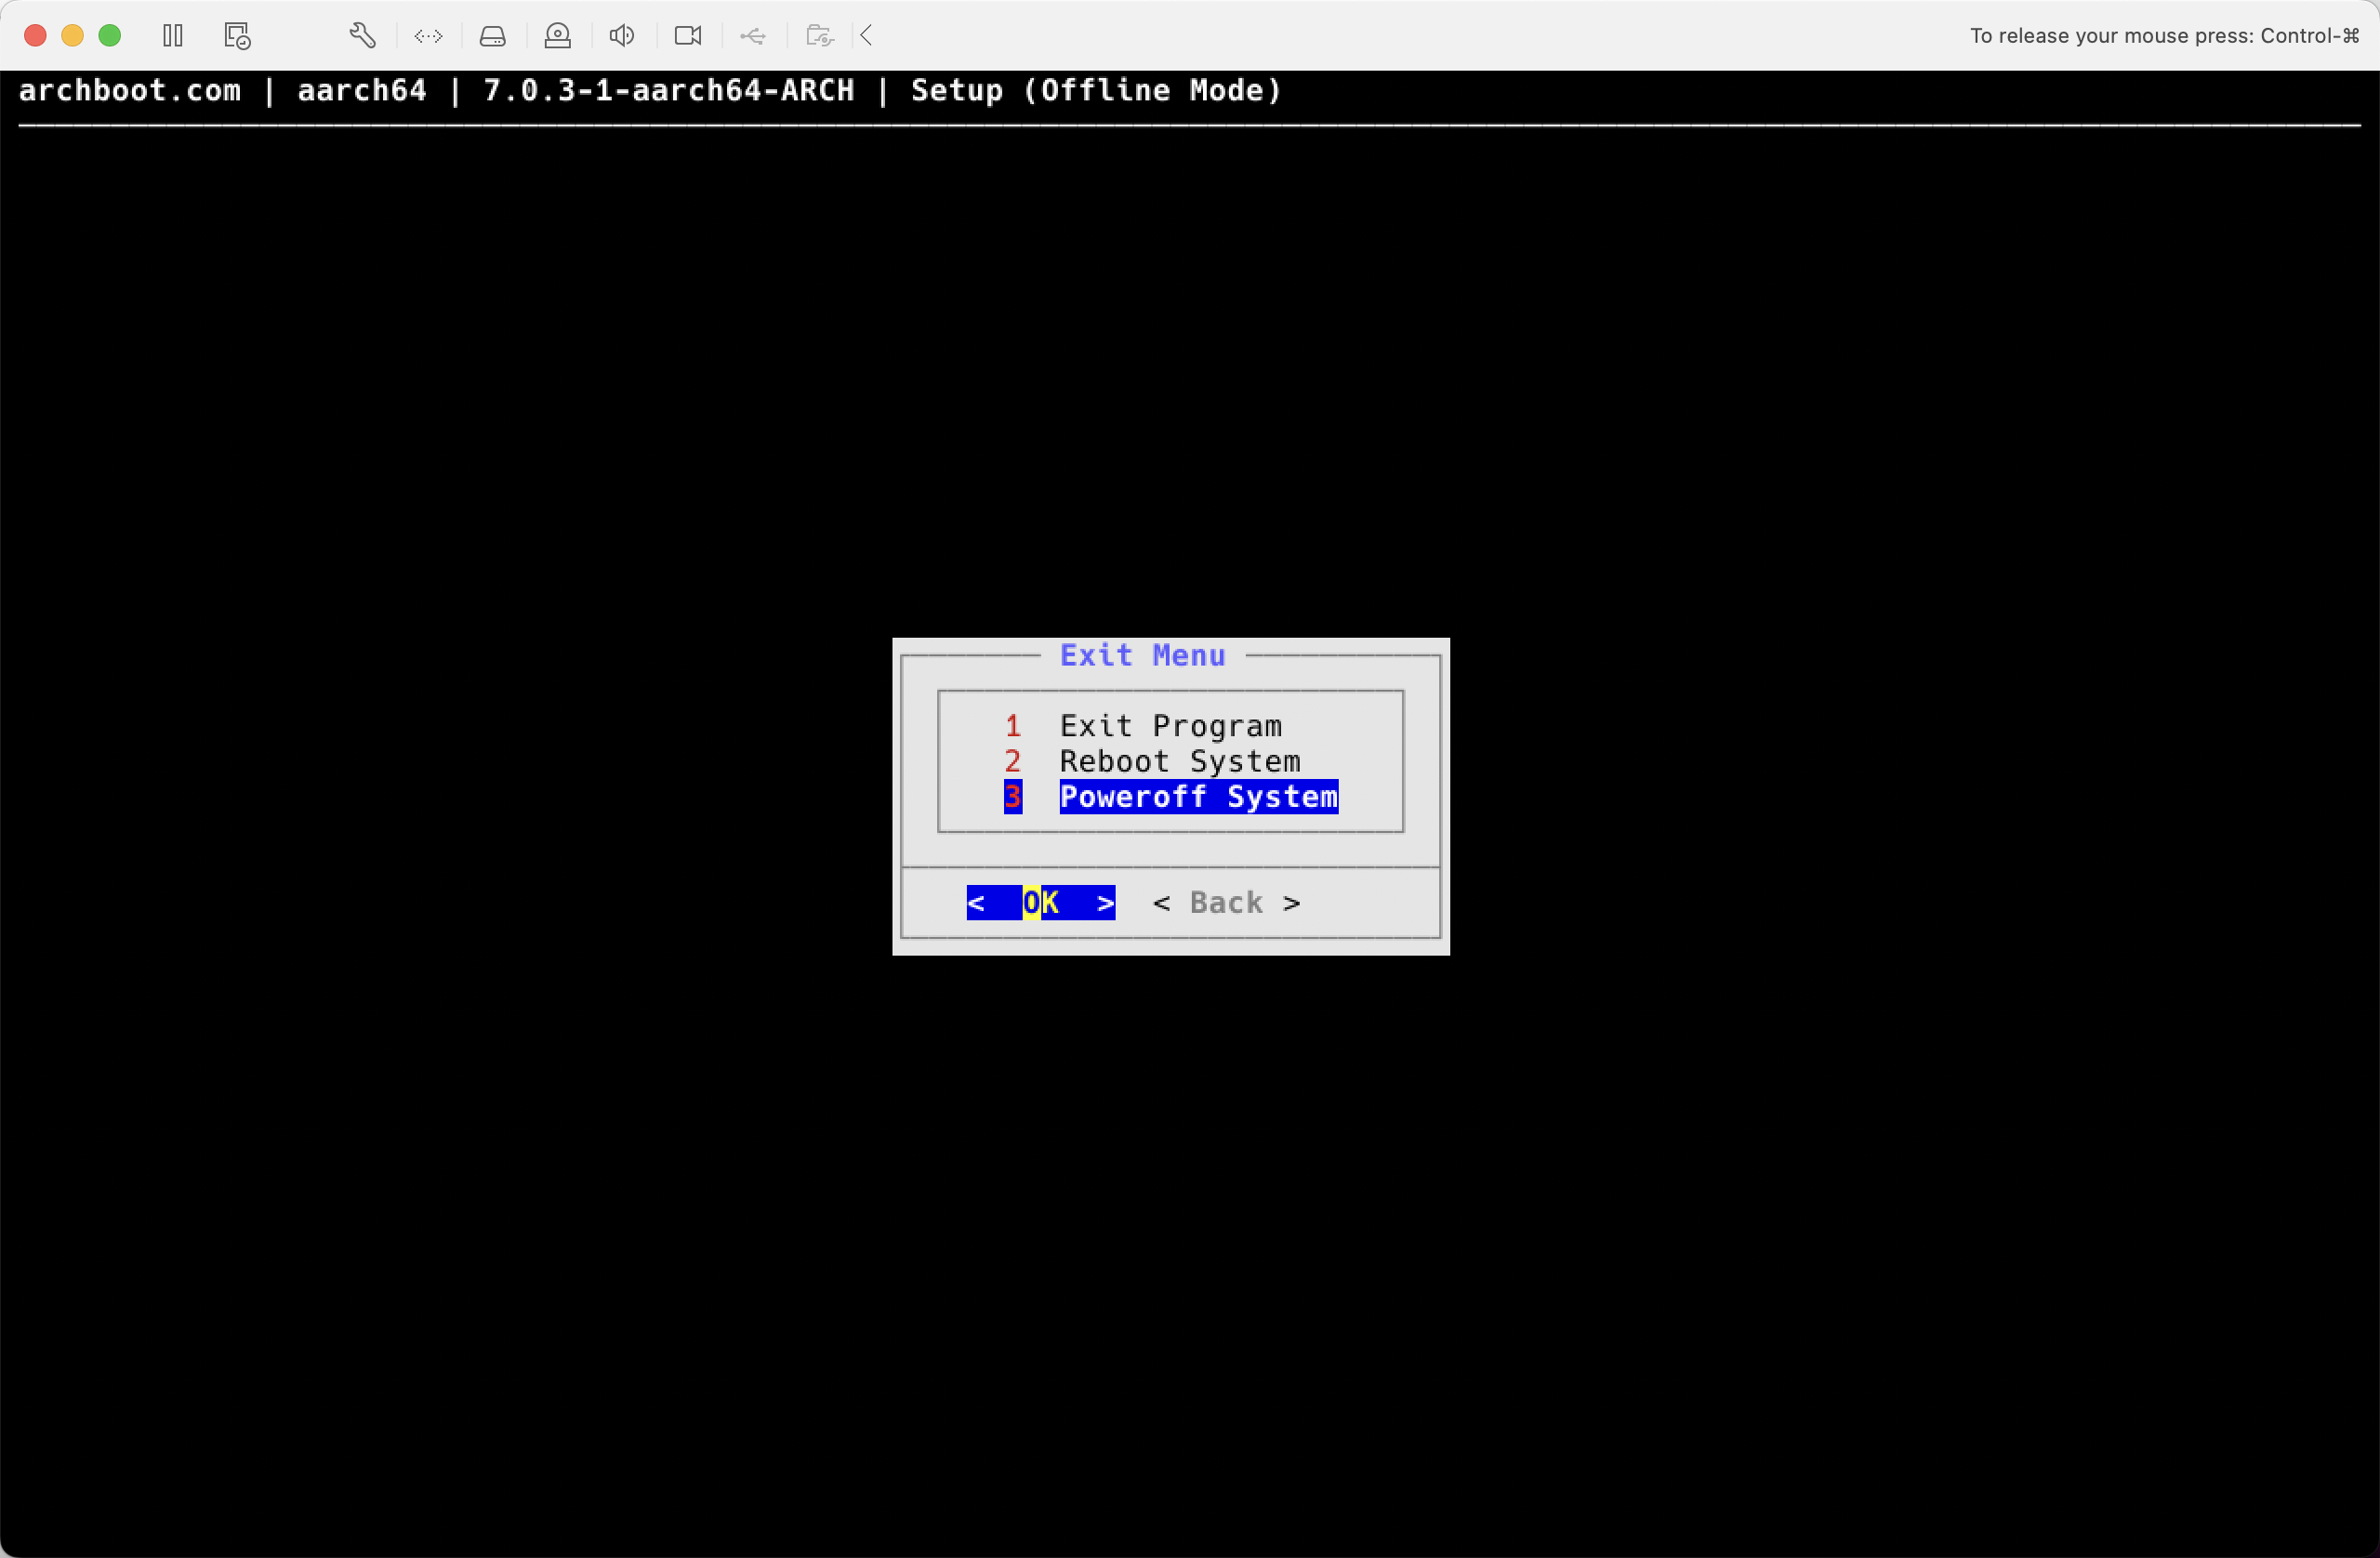Open the camera device icon

[x=688, y=36]
